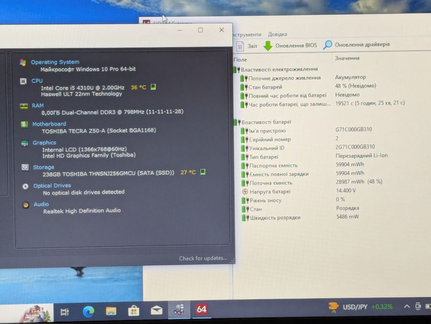Click the RAM module icon
The image size is (431, 324).
(24, 106)
